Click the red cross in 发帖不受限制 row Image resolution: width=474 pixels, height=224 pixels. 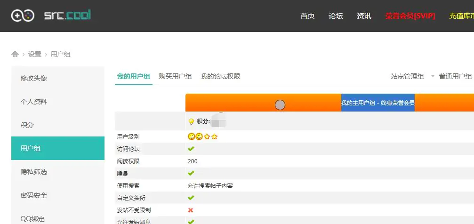(x=191, y=210)
